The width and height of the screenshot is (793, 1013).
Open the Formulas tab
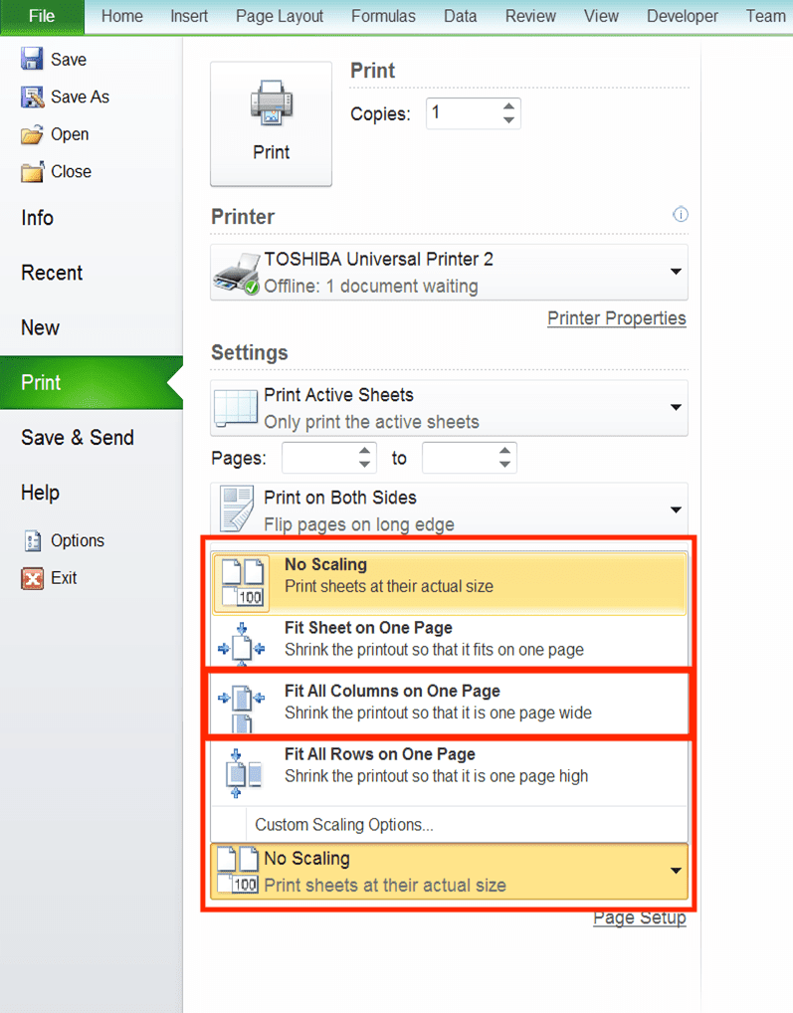click(384, 16)
